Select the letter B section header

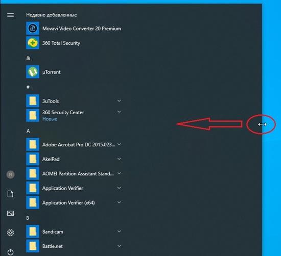[x=28, y=218]
